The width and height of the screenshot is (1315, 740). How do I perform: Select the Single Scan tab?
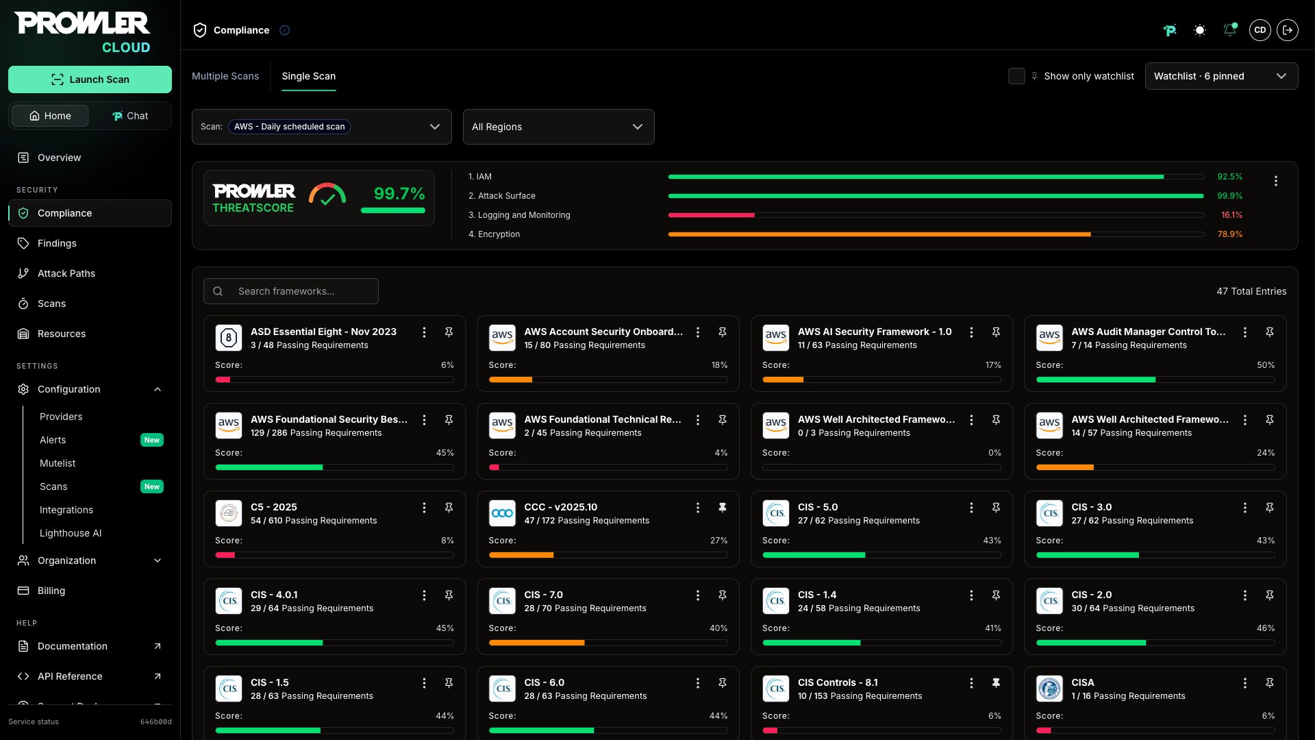[309, 76]
